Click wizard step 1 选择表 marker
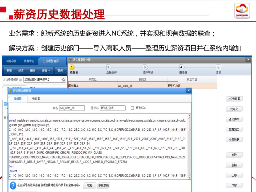This screenshot has width=256, height=192. click(72, 67)
